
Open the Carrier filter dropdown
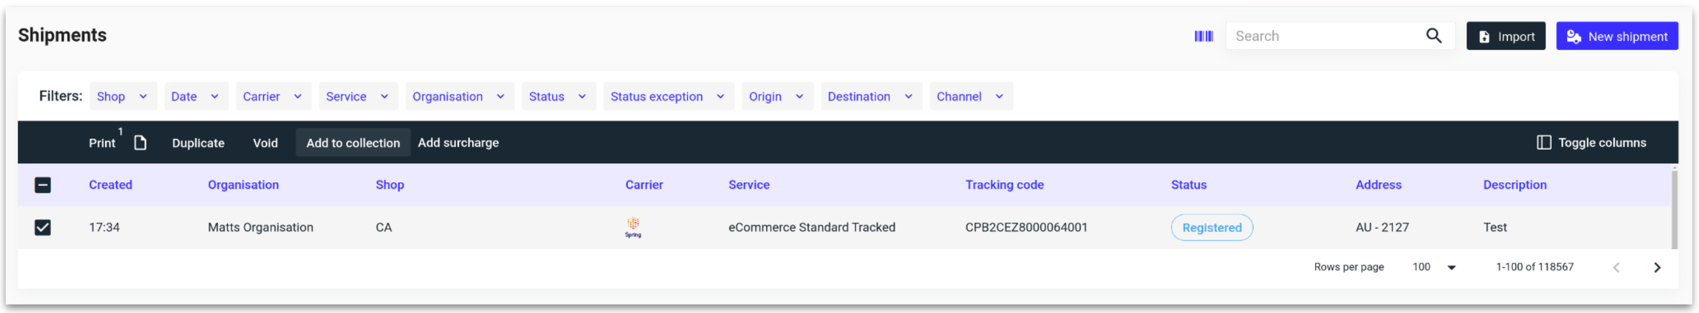(272, 97)
